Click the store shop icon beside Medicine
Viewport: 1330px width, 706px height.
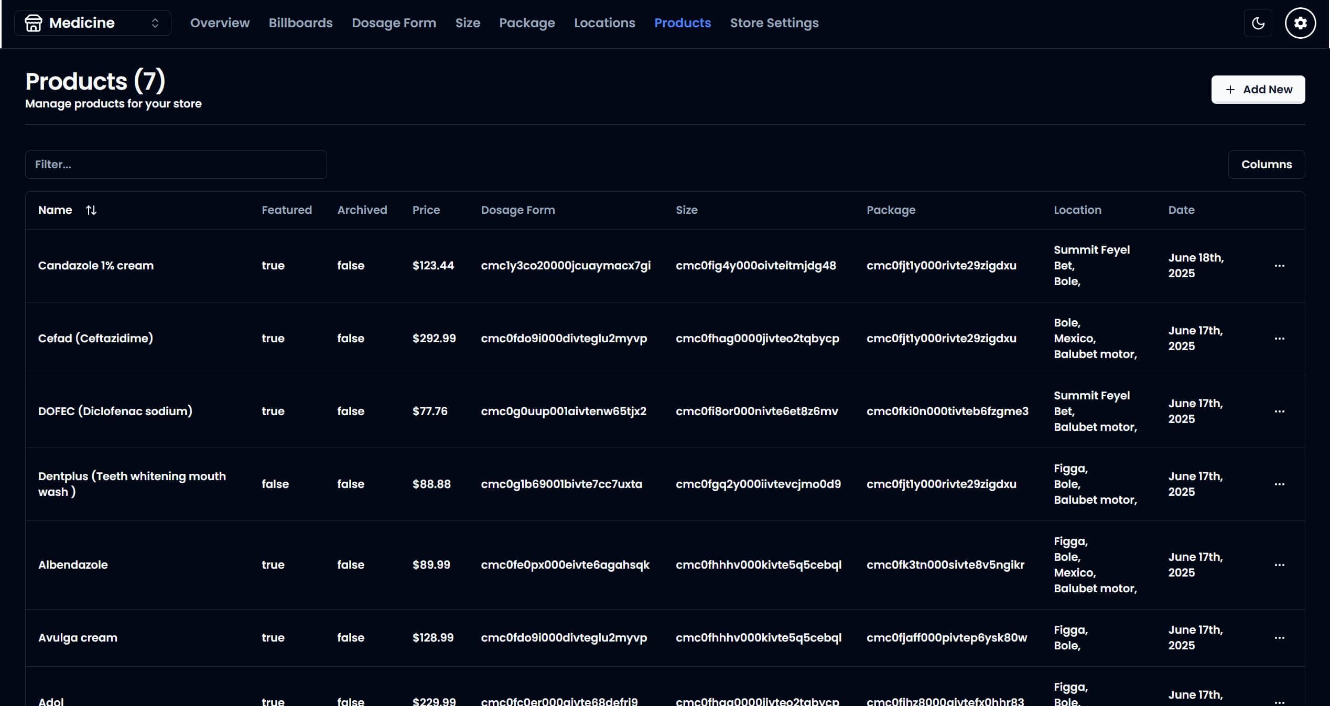[x=33, y=23]
